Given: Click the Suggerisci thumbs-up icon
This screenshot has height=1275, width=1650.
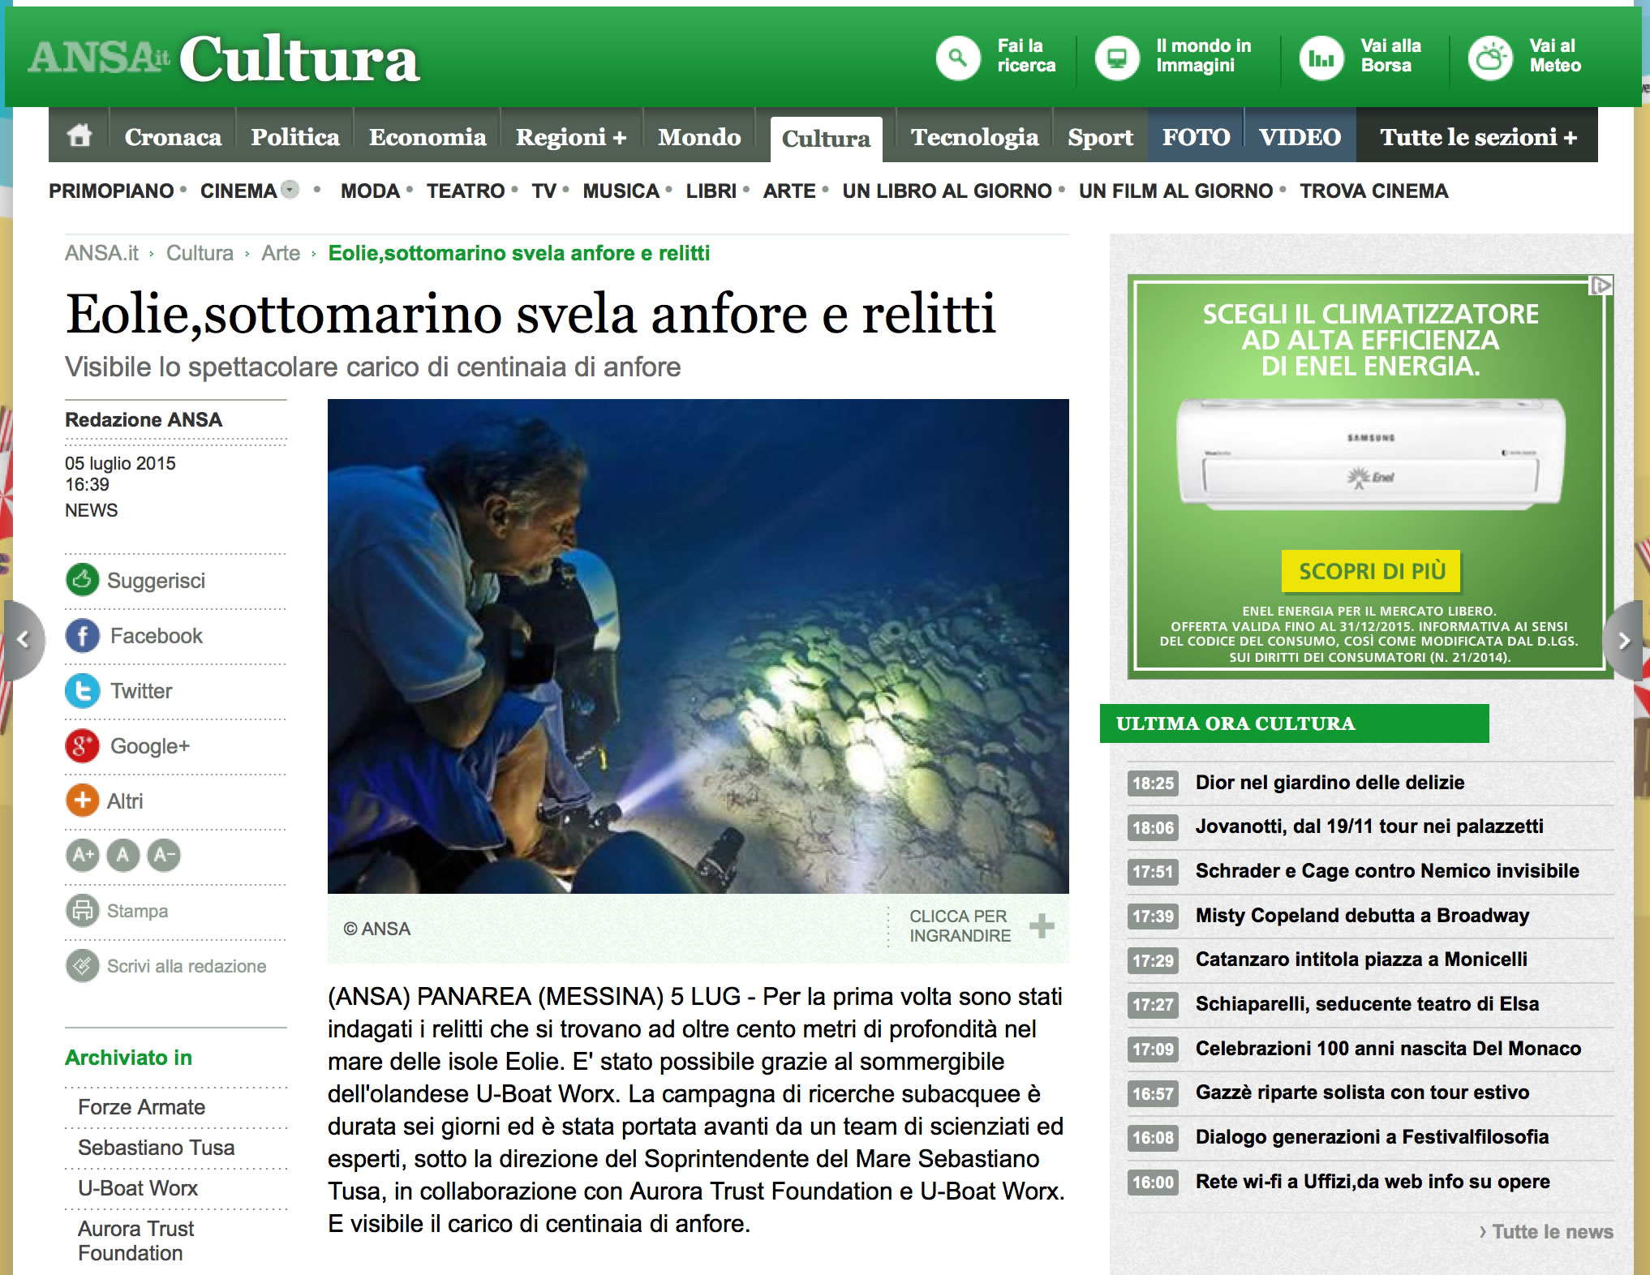Looking at the screenshot, I should click(82, 580).
